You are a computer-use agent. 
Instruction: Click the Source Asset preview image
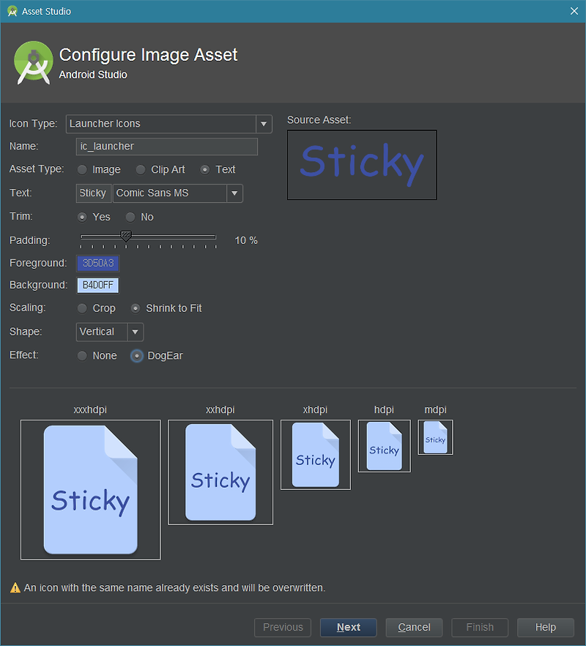362,165
